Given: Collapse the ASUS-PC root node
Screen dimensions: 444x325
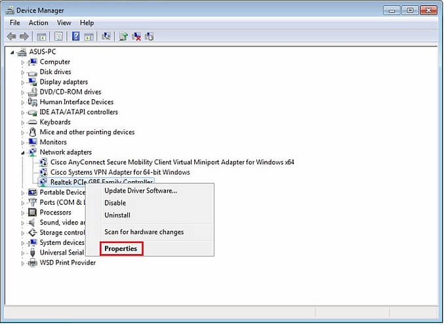Looking at the screenshot, I should tap(12, 52).
